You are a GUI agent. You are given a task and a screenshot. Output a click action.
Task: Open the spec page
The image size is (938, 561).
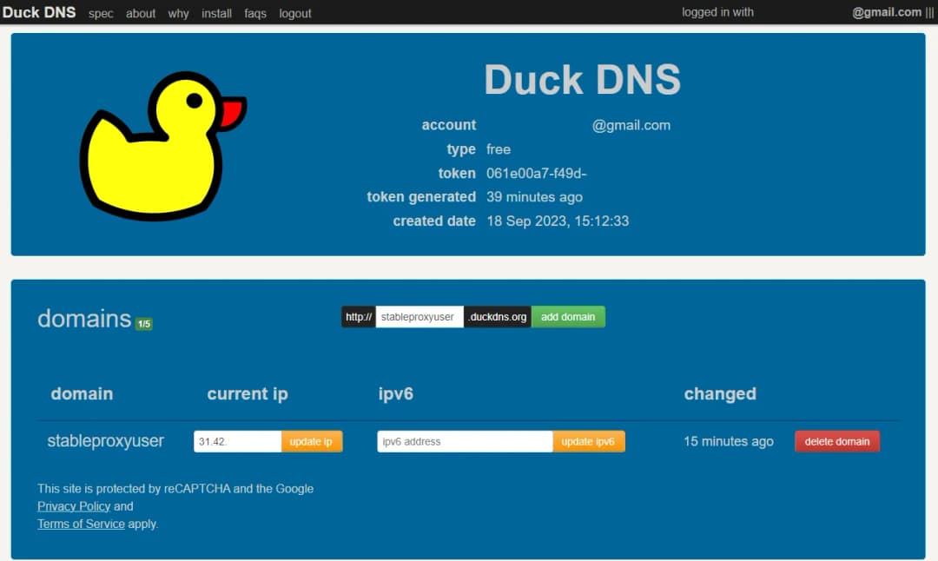[101, 14]
